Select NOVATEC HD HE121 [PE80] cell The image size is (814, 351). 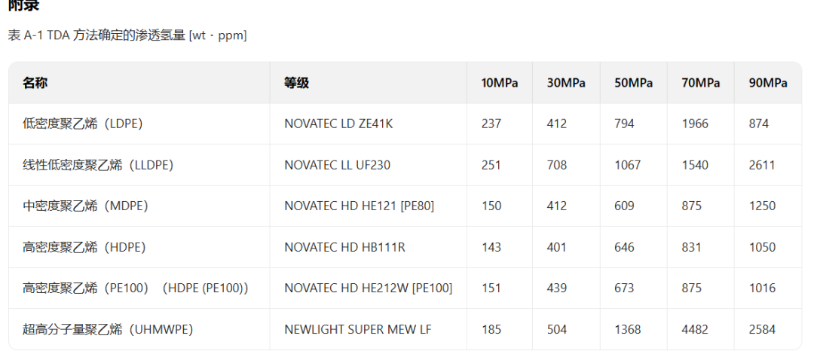(x=359, y=206)
